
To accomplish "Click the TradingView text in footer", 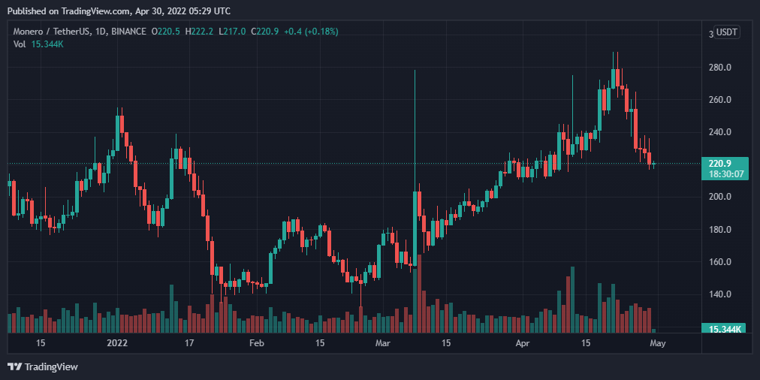I will click(x=51, y=367).
